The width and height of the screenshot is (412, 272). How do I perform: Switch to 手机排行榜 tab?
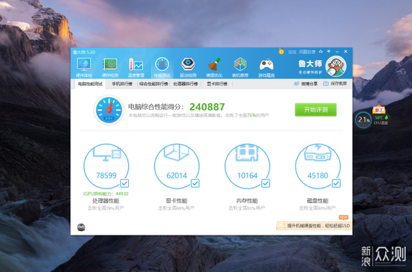[122, 84]
